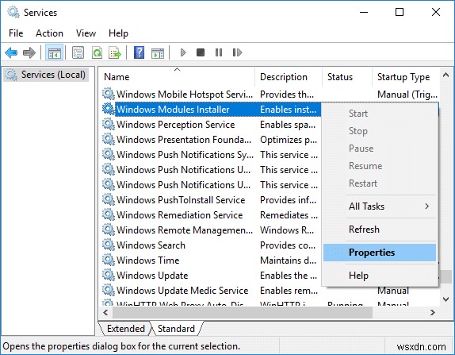
Task: Click Start in the context menu
Action: coord(380,114)
